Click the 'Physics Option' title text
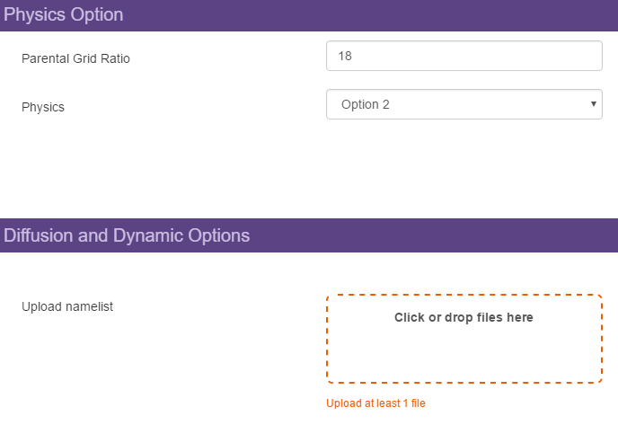Viewport: 618px width, 425px height. point(64,15)
